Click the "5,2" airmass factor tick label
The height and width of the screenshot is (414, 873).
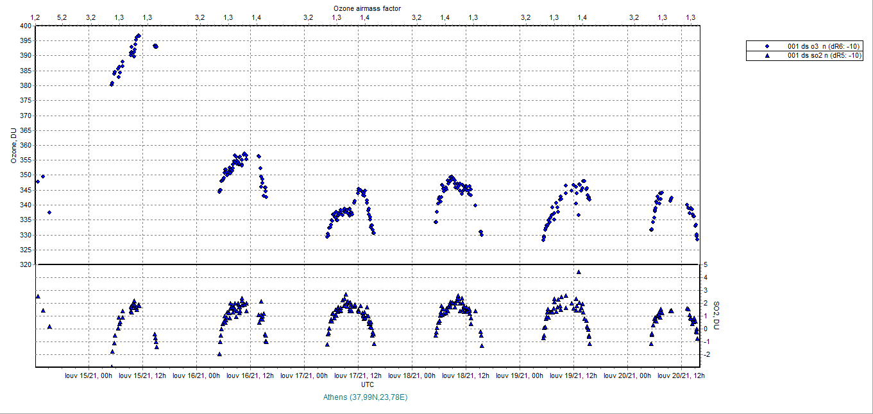[x=62, y=17]
